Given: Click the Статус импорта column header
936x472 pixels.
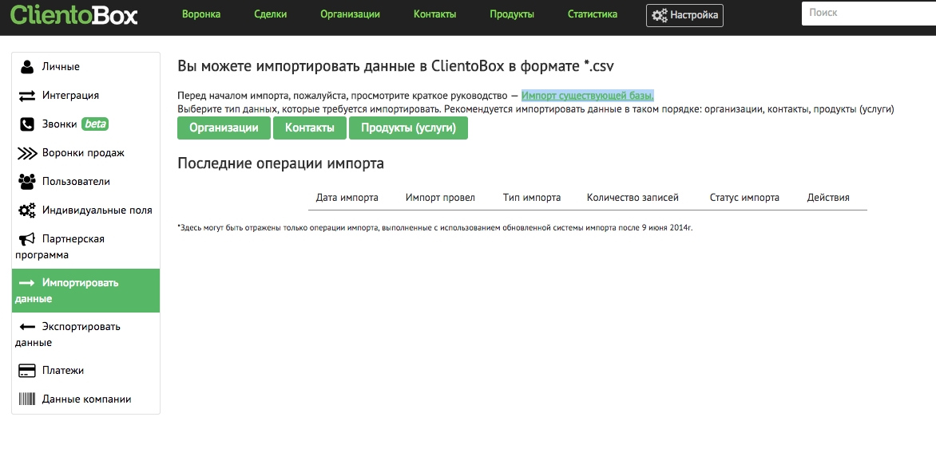Looking at the screenshot, I should coord(744,198).
